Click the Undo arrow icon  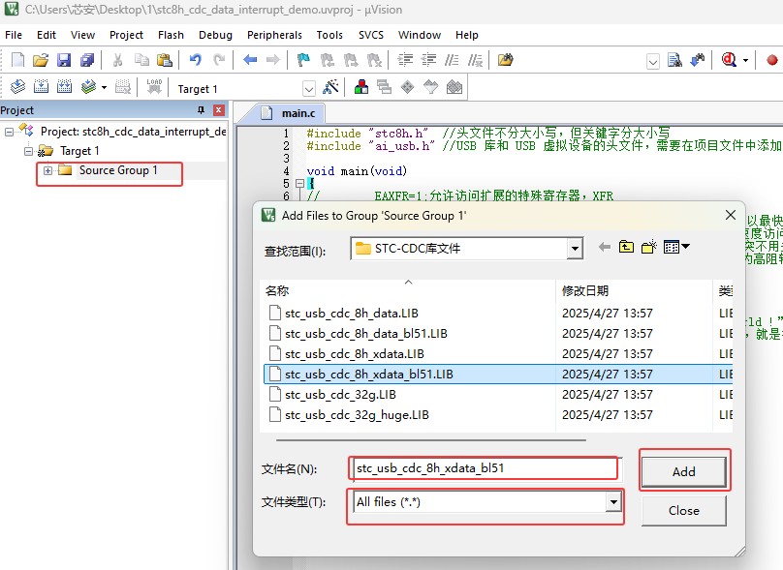pyautogui.click(x=195, y=60)
